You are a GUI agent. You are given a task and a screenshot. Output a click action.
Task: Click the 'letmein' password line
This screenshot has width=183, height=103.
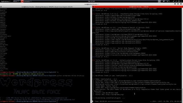pos(3,29)
